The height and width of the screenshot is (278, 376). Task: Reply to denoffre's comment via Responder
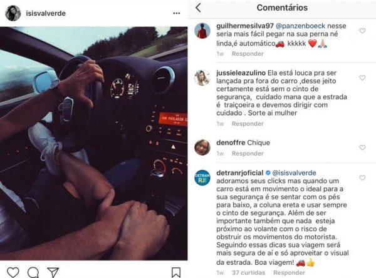(248, 154)
